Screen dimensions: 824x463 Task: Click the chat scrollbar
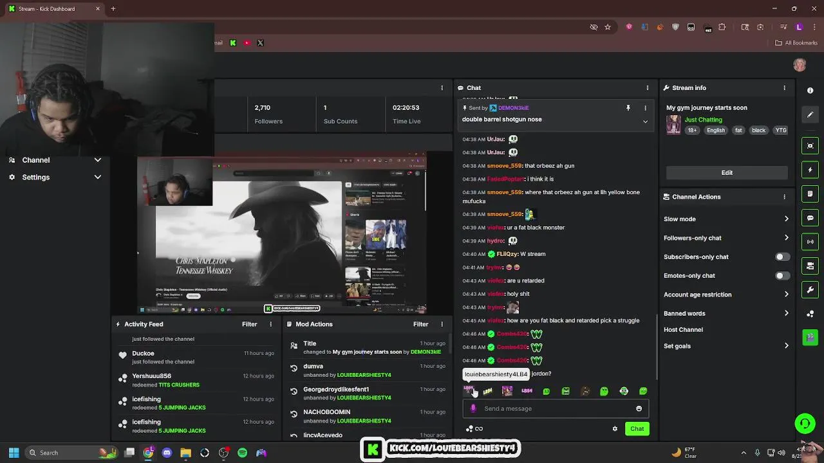click(656, 347)
